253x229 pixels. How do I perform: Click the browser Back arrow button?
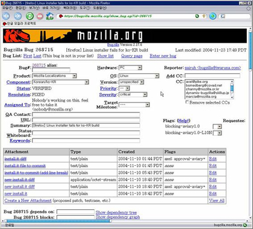click(x=6, y=16)
